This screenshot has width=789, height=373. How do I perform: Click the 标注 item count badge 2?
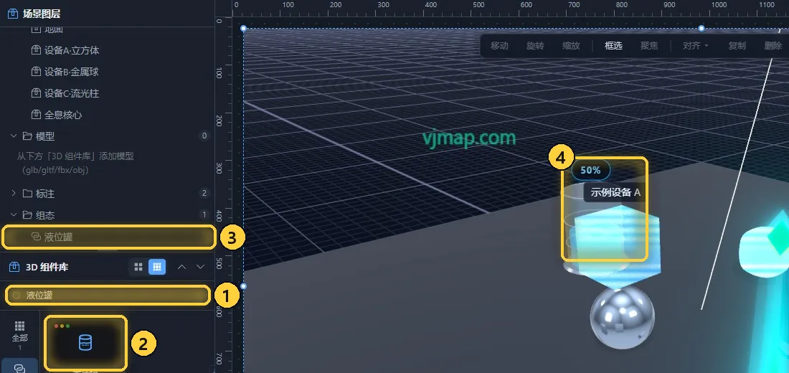204,193
